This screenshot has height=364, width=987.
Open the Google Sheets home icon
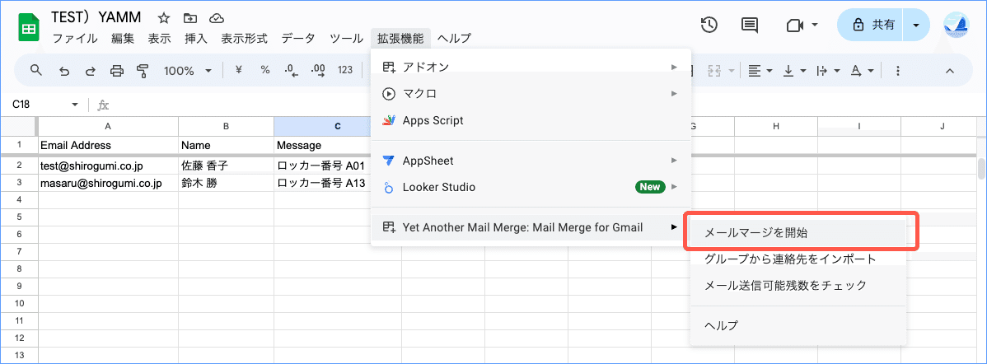click(28, 28)
